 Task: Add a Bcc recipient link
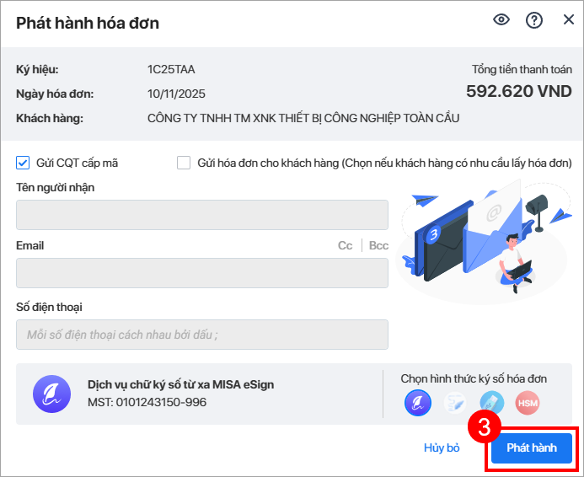click(378, 245)
